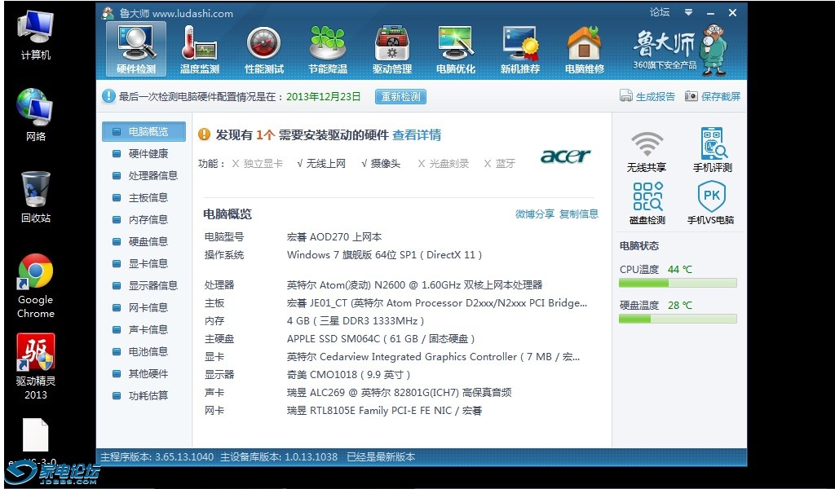835x489 pixels.
Task: Click the RTL8105E network card text
Action: click(385, 411)
